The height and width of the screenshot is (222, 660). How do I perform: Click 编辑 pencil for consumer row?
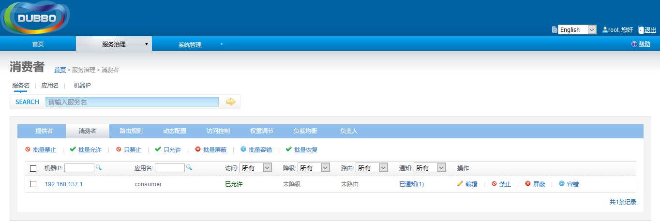pyautogui.click(x=467, y=184)
